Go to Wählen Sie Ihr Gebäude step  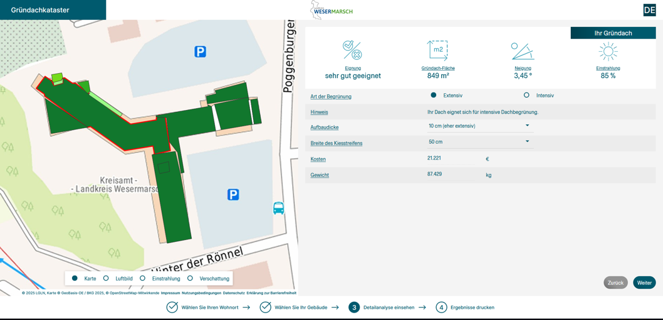[x=301, y=307]
